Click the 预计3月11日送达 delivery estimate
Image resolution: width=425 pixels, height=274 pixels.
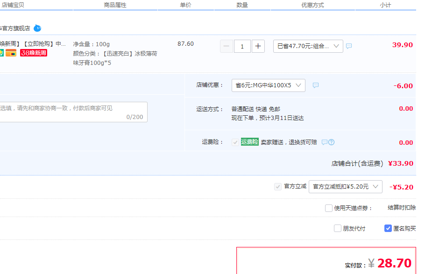coord(281,118)
